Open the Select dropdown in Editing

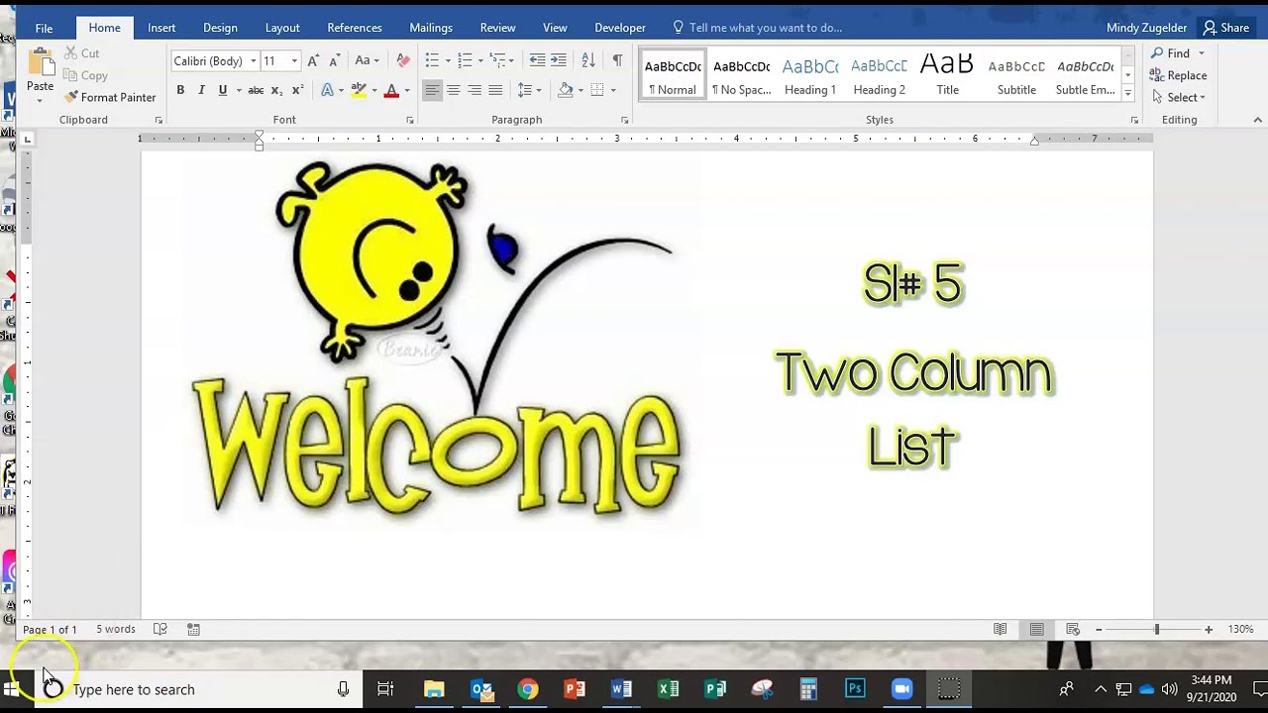(1178, 97)
